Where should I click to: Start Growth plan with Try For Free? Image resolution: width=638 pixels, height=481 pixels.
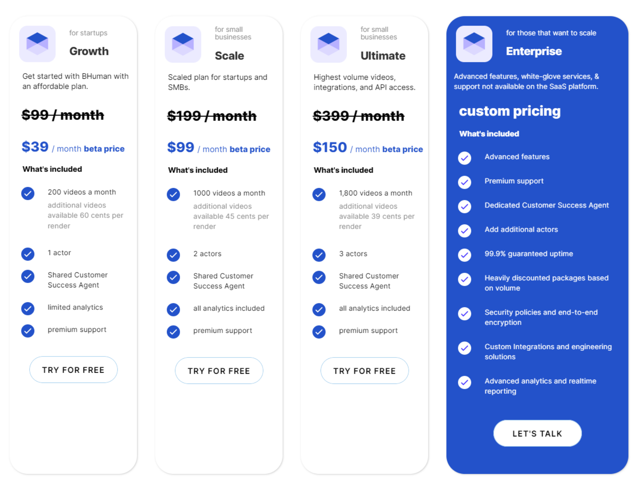(x=73, y=370)
